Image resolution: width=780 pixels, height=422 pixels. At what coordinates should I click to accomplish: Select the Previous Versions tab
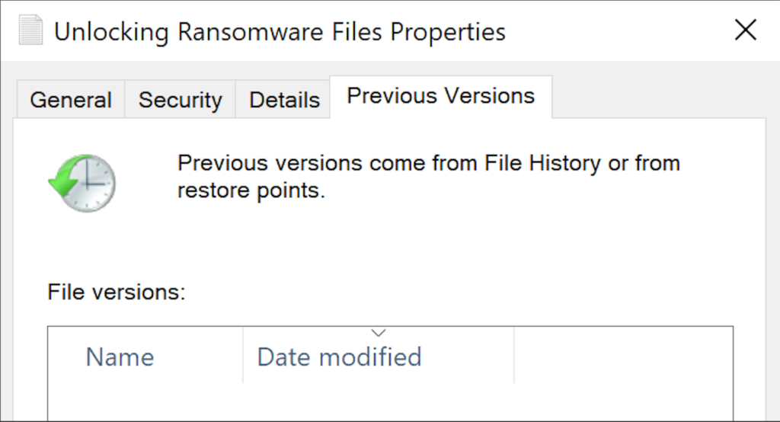click(x=440, y=97)
